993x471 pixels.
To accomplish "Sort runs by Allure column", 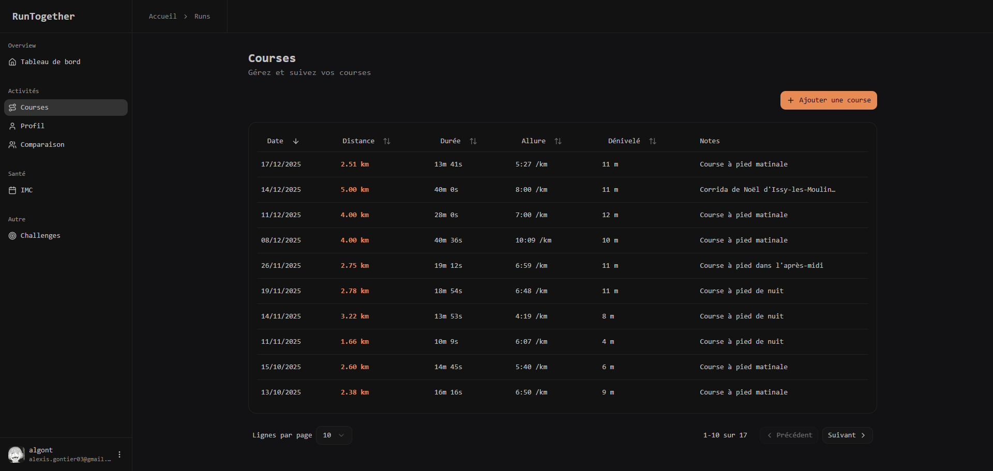I will pyautogui.click(x=558, y=141).
